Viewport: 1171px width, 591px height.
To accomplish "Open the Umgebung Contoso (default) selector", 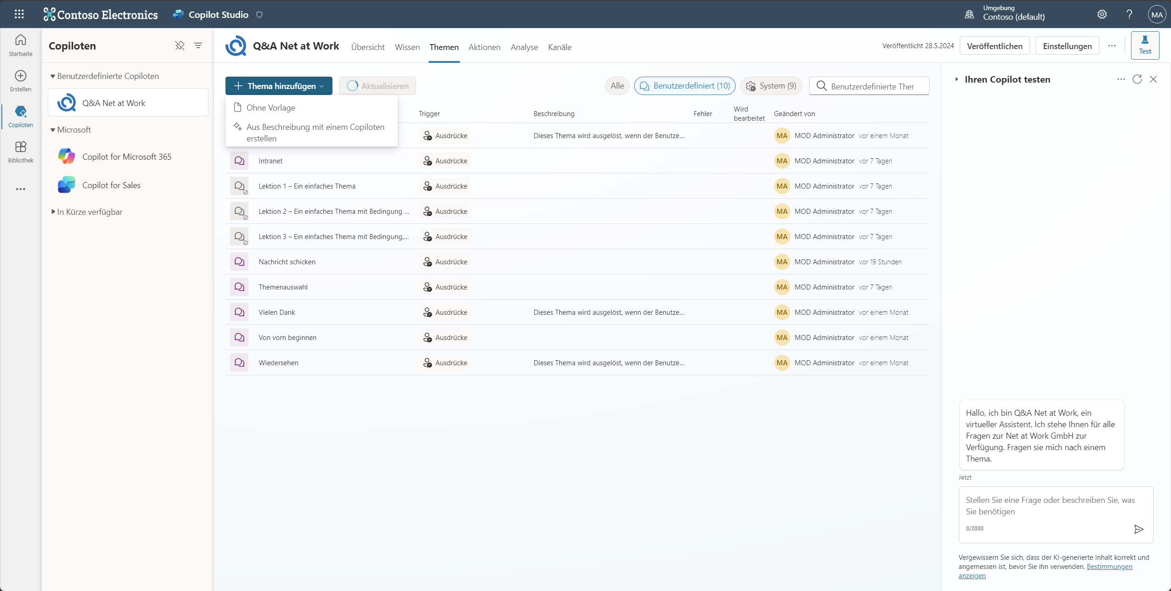I will click(x=1013, y=13).
